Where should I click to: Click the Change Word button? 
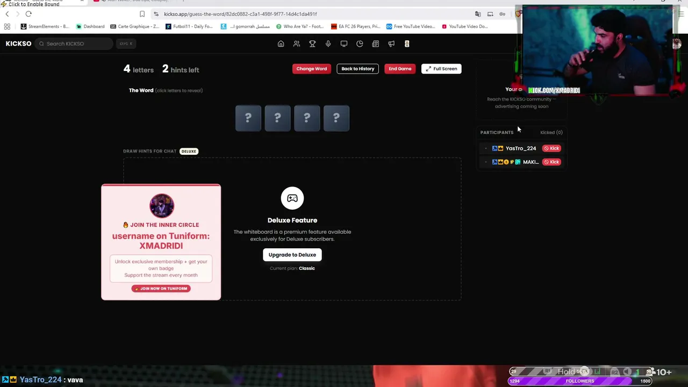(x=311, y=69)
